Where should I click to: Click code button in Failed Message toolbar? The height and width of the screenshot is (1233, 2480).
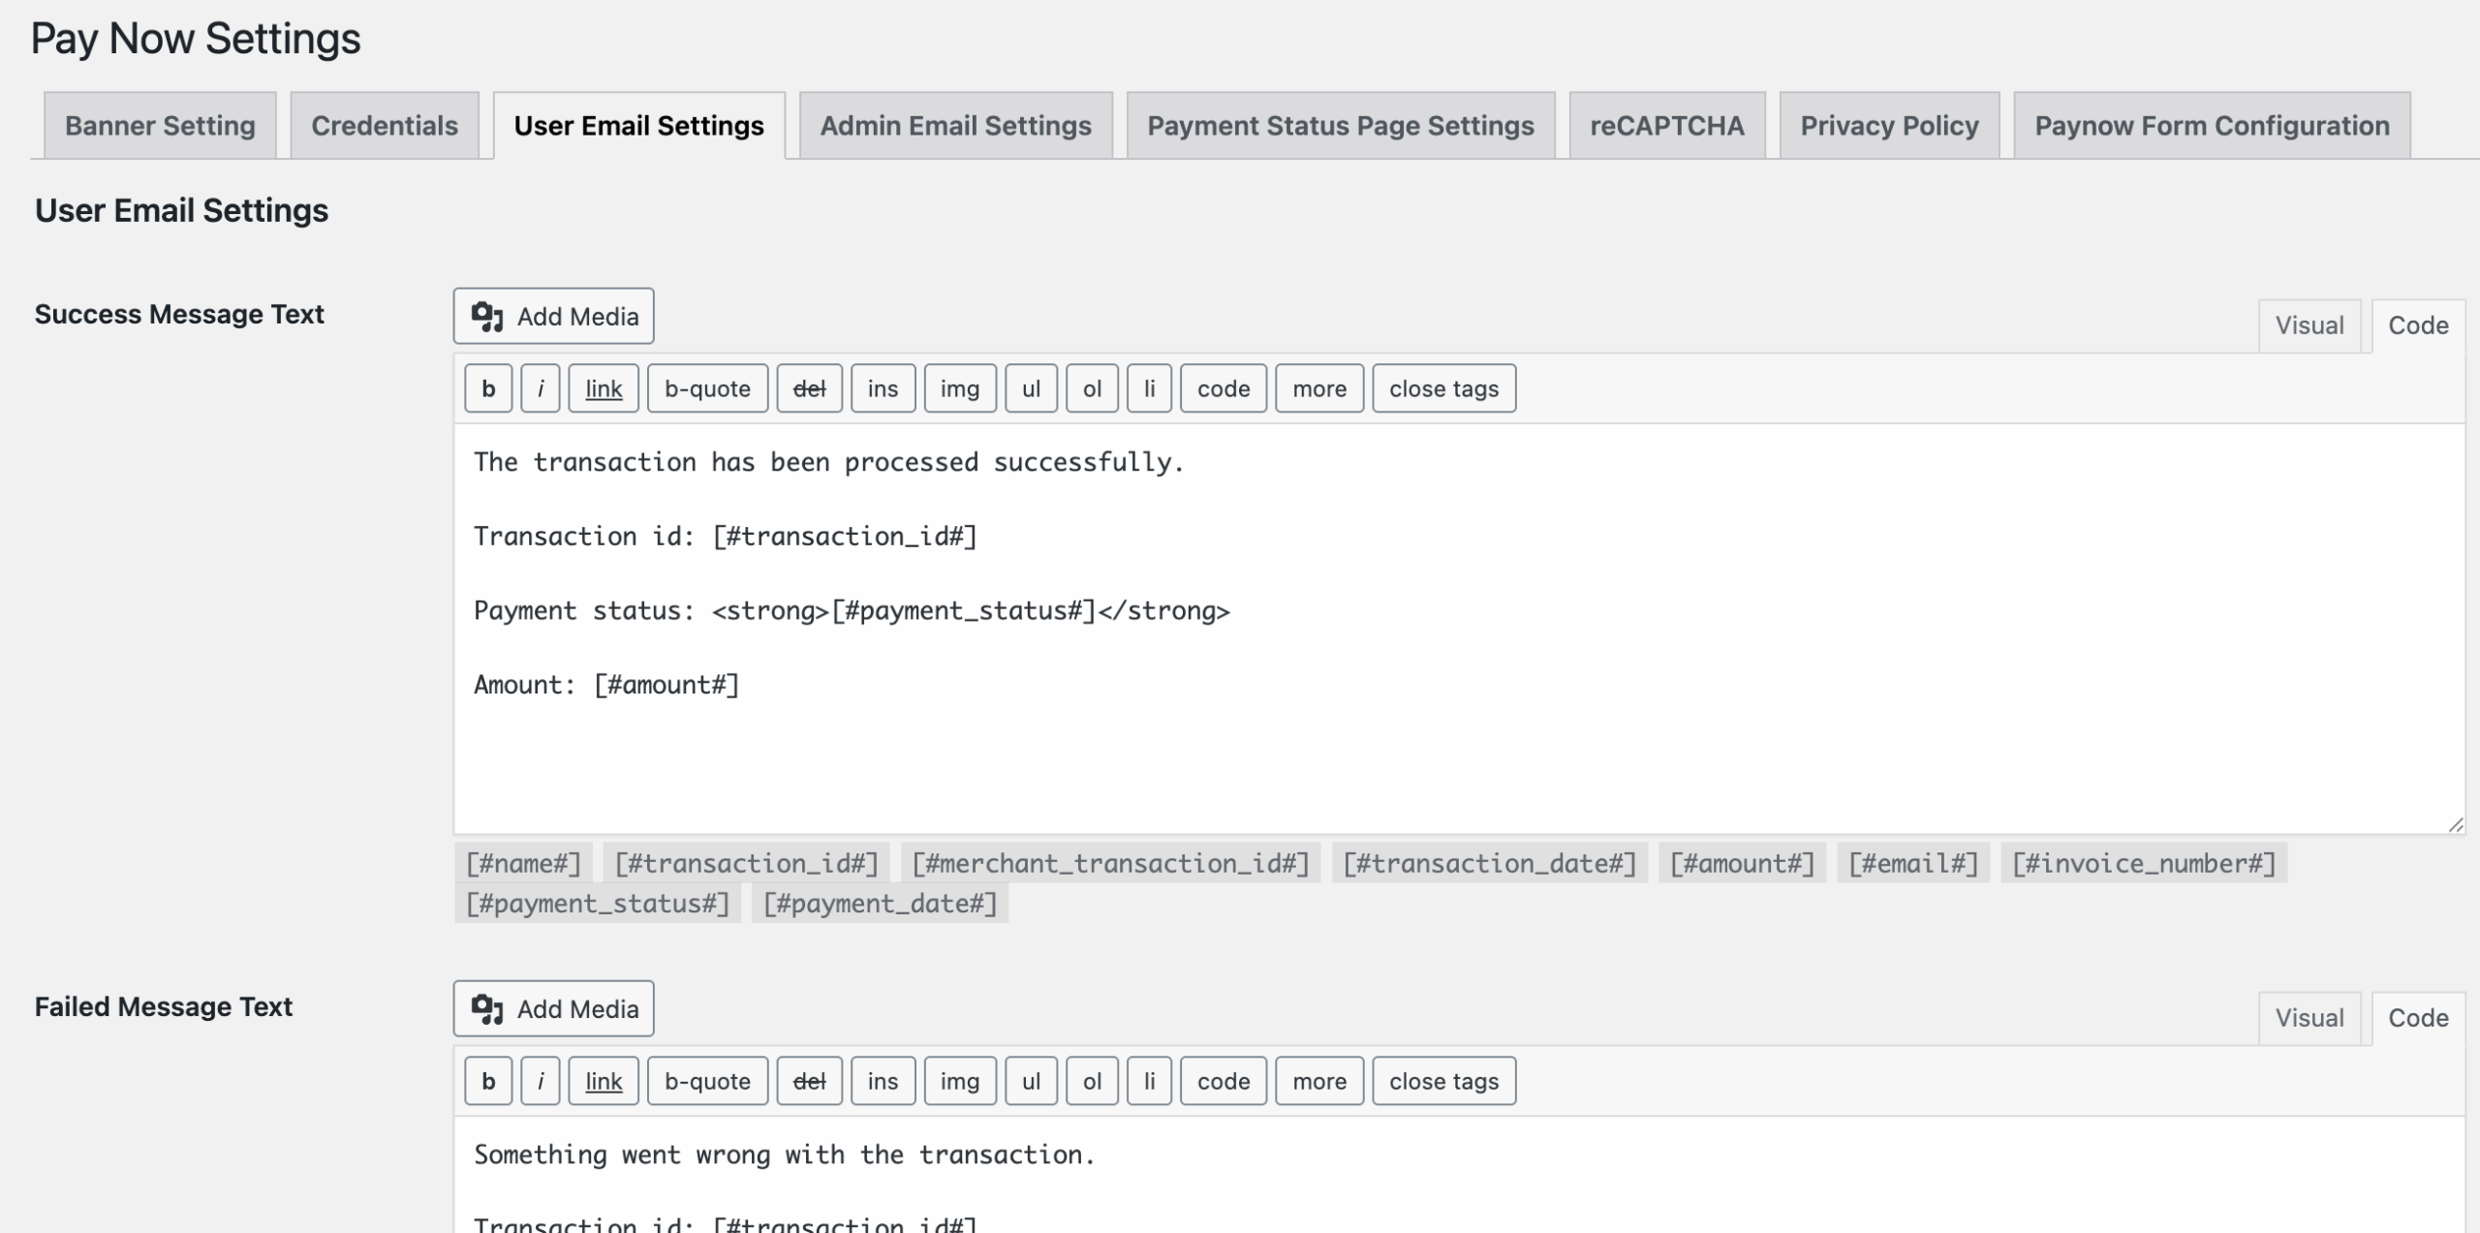pyautogui.click(x=1224, y=1081)
